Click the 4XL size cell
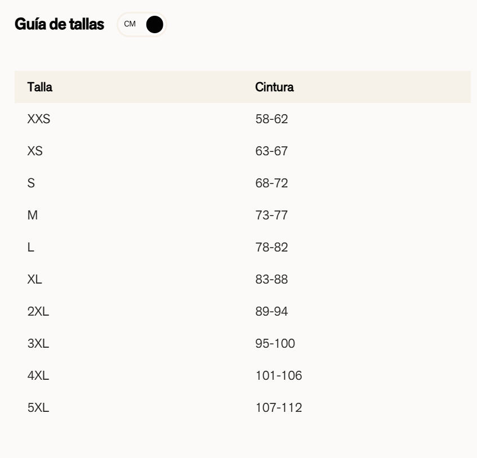This screenshot has width=477, height=458. coord(38,376)
